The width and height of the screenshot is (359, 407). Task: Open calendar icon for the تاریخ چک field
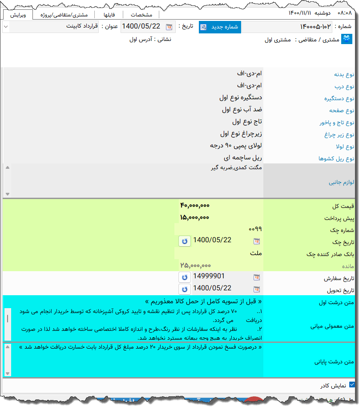pos(256,241)
